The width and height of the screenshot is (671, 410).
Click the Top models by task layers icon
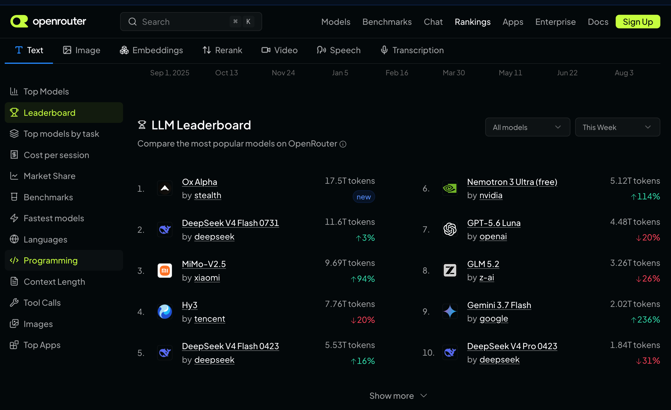14,134
